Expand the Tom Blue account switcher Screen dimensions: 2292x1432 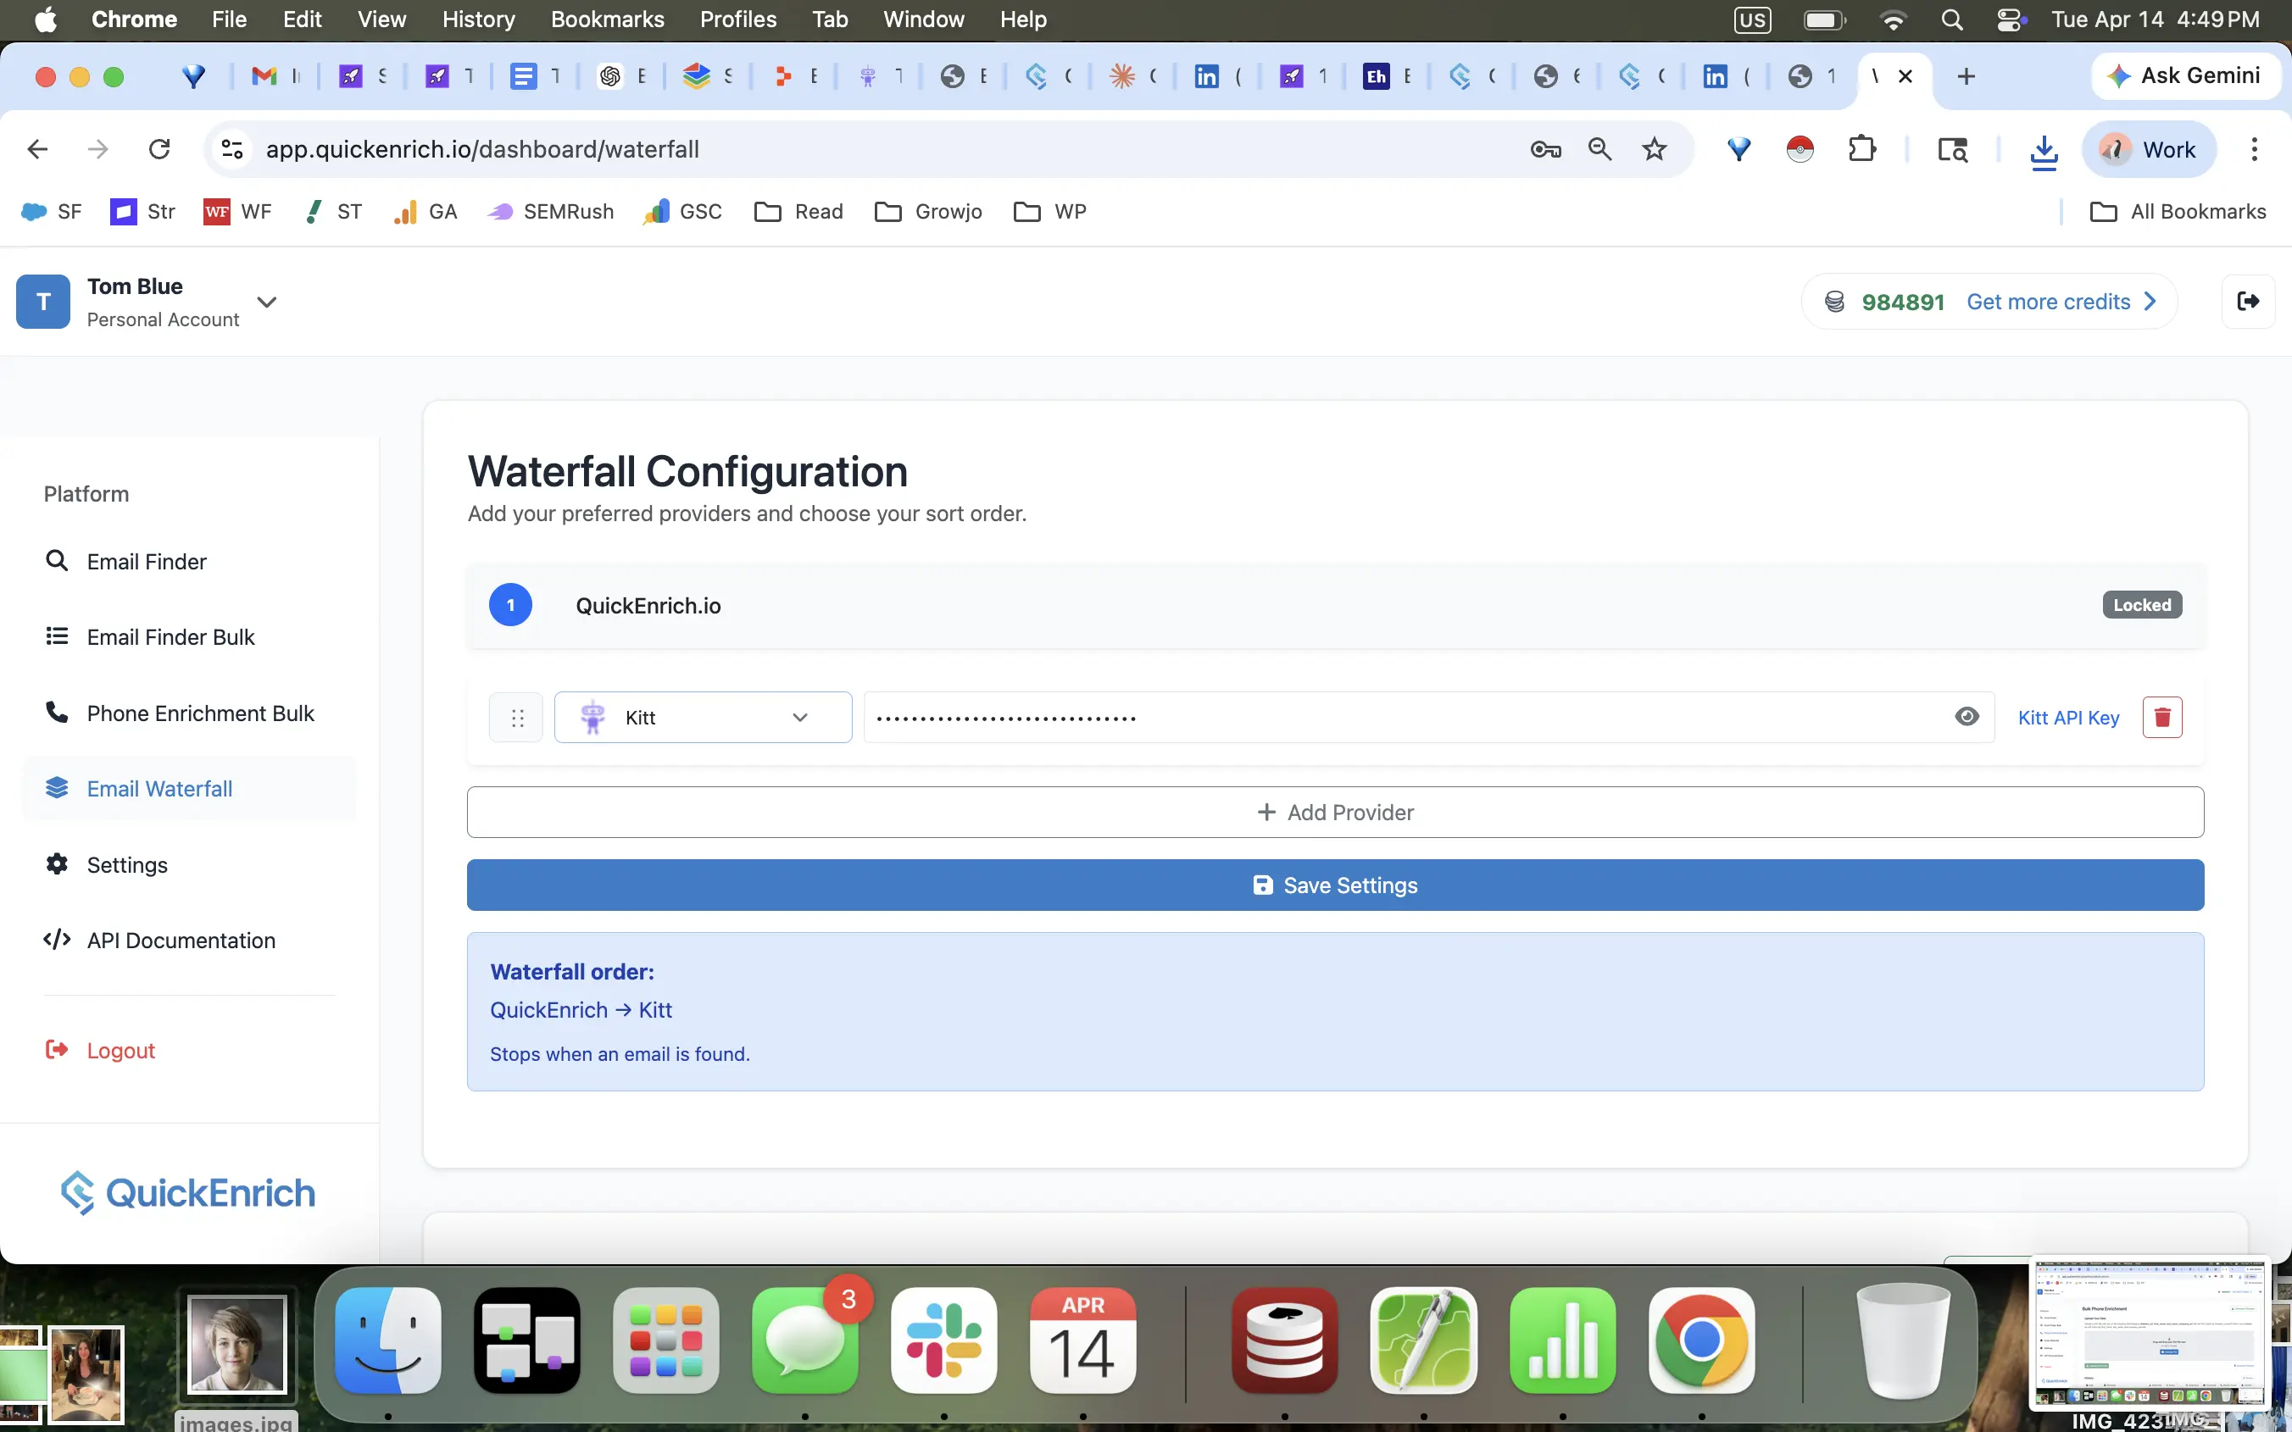click(x=266, y=302)
